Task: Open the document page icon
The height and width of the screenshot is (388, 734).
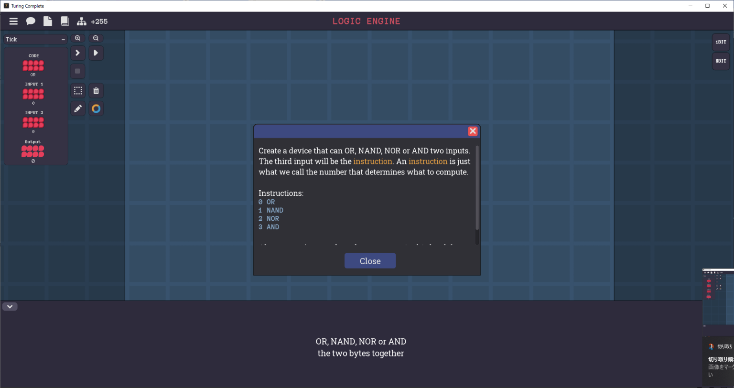Action: click(47, 22)
